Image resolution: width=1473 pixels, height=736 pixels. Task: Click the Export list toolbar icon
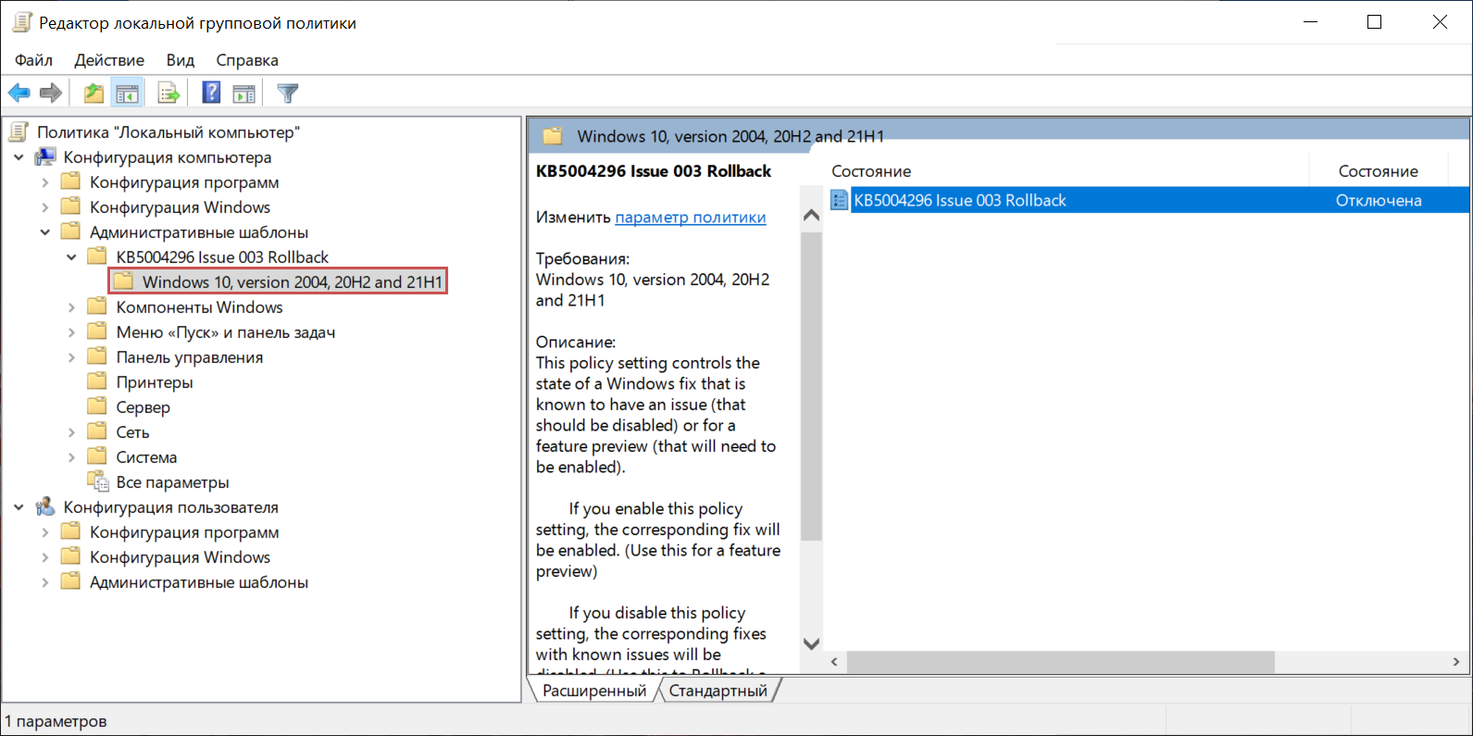[x=169, y=93]
